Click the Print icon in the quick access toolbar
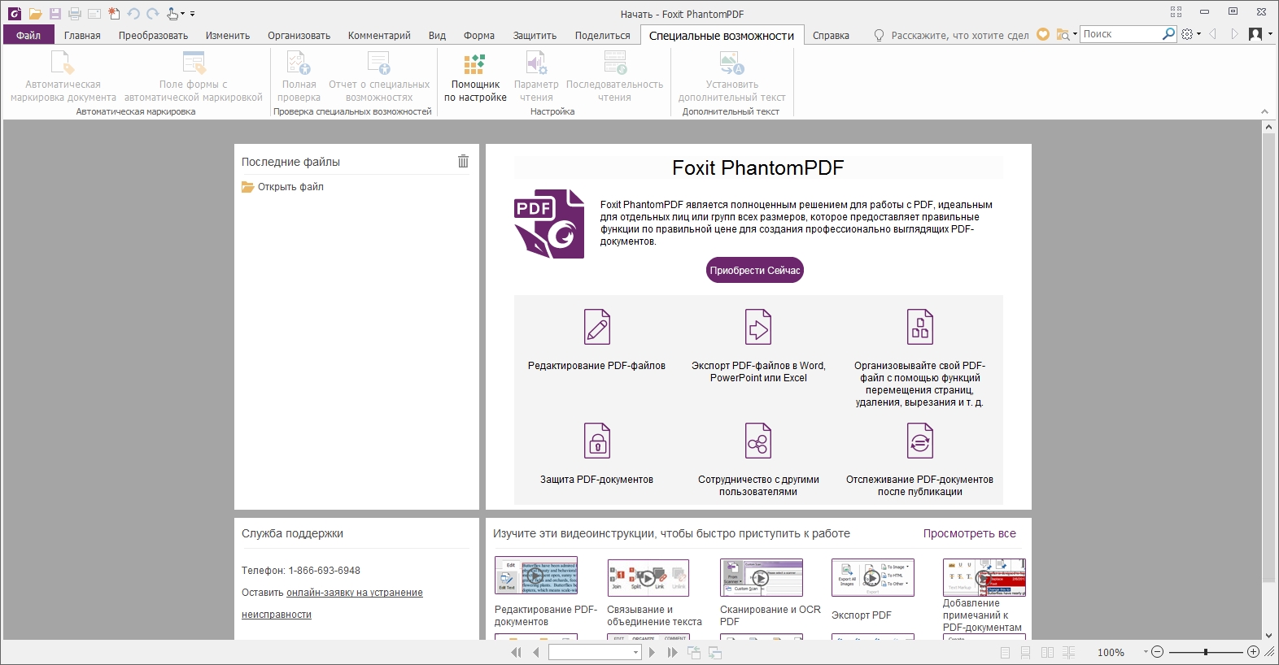Viewport: 1279px width, 665px height. tap(75, 14)
